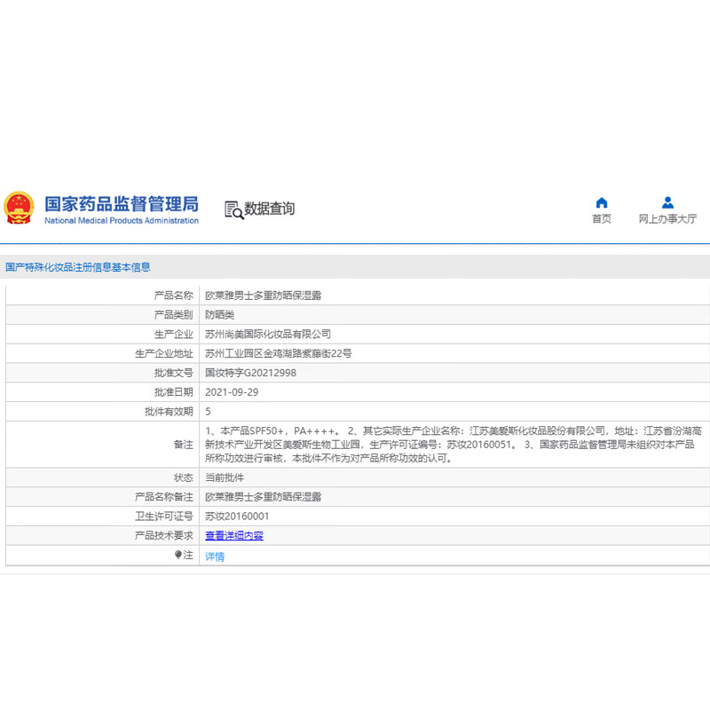Click the national emblem logo

pyautogui.click(x=19, y=208)
